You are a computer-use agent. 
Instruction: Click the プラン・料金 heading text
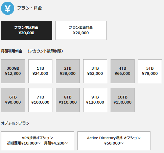29,8
